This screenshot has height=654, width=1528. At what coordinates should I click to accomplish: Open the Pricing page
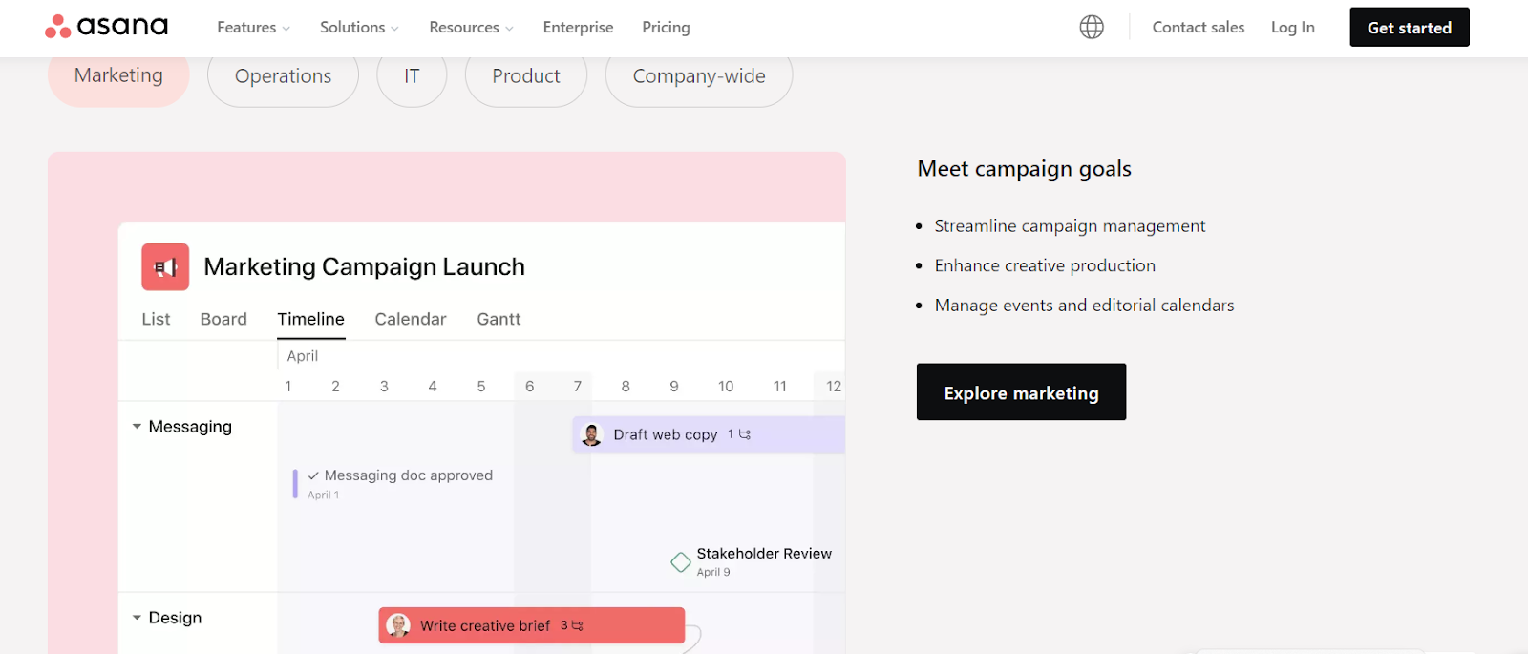(666, 28)
